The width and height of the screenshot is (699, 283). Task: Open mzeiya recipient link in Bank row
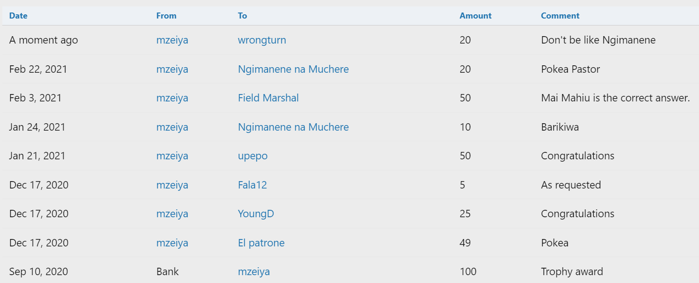[254, 272]
